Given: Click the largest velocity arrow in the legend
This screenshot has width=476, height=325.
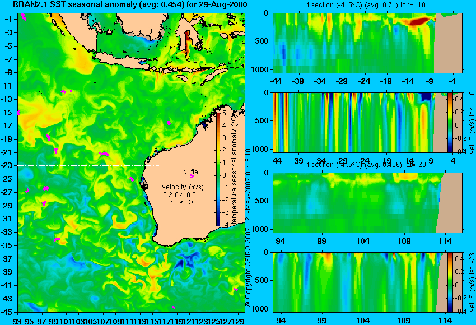Looking at the screenshot, I should [x=192, y=202].
